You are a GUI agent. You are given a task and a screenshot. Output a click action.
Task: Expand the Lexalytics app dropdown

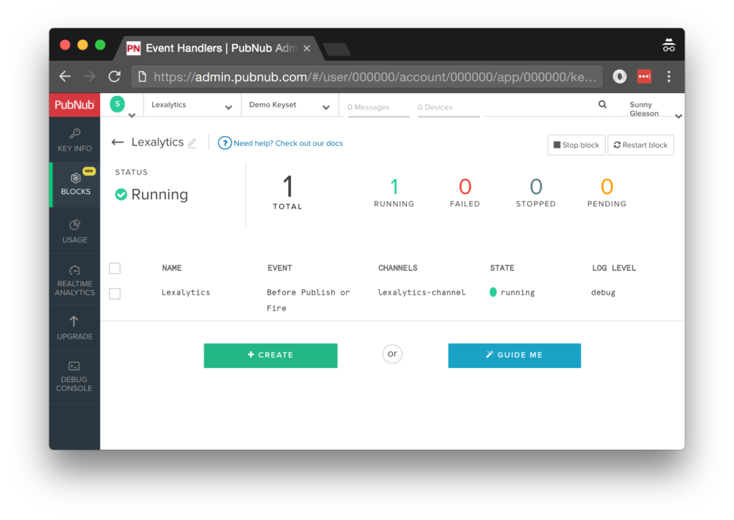point(191,105)
